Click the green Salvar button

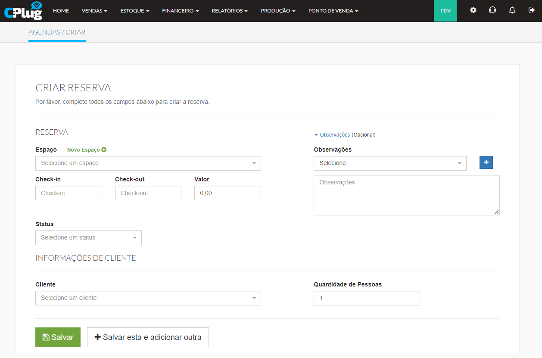tap(58, 337)
